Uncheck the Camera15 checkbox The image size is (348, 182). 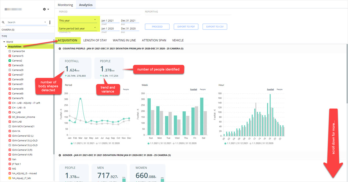pos(10,56)
